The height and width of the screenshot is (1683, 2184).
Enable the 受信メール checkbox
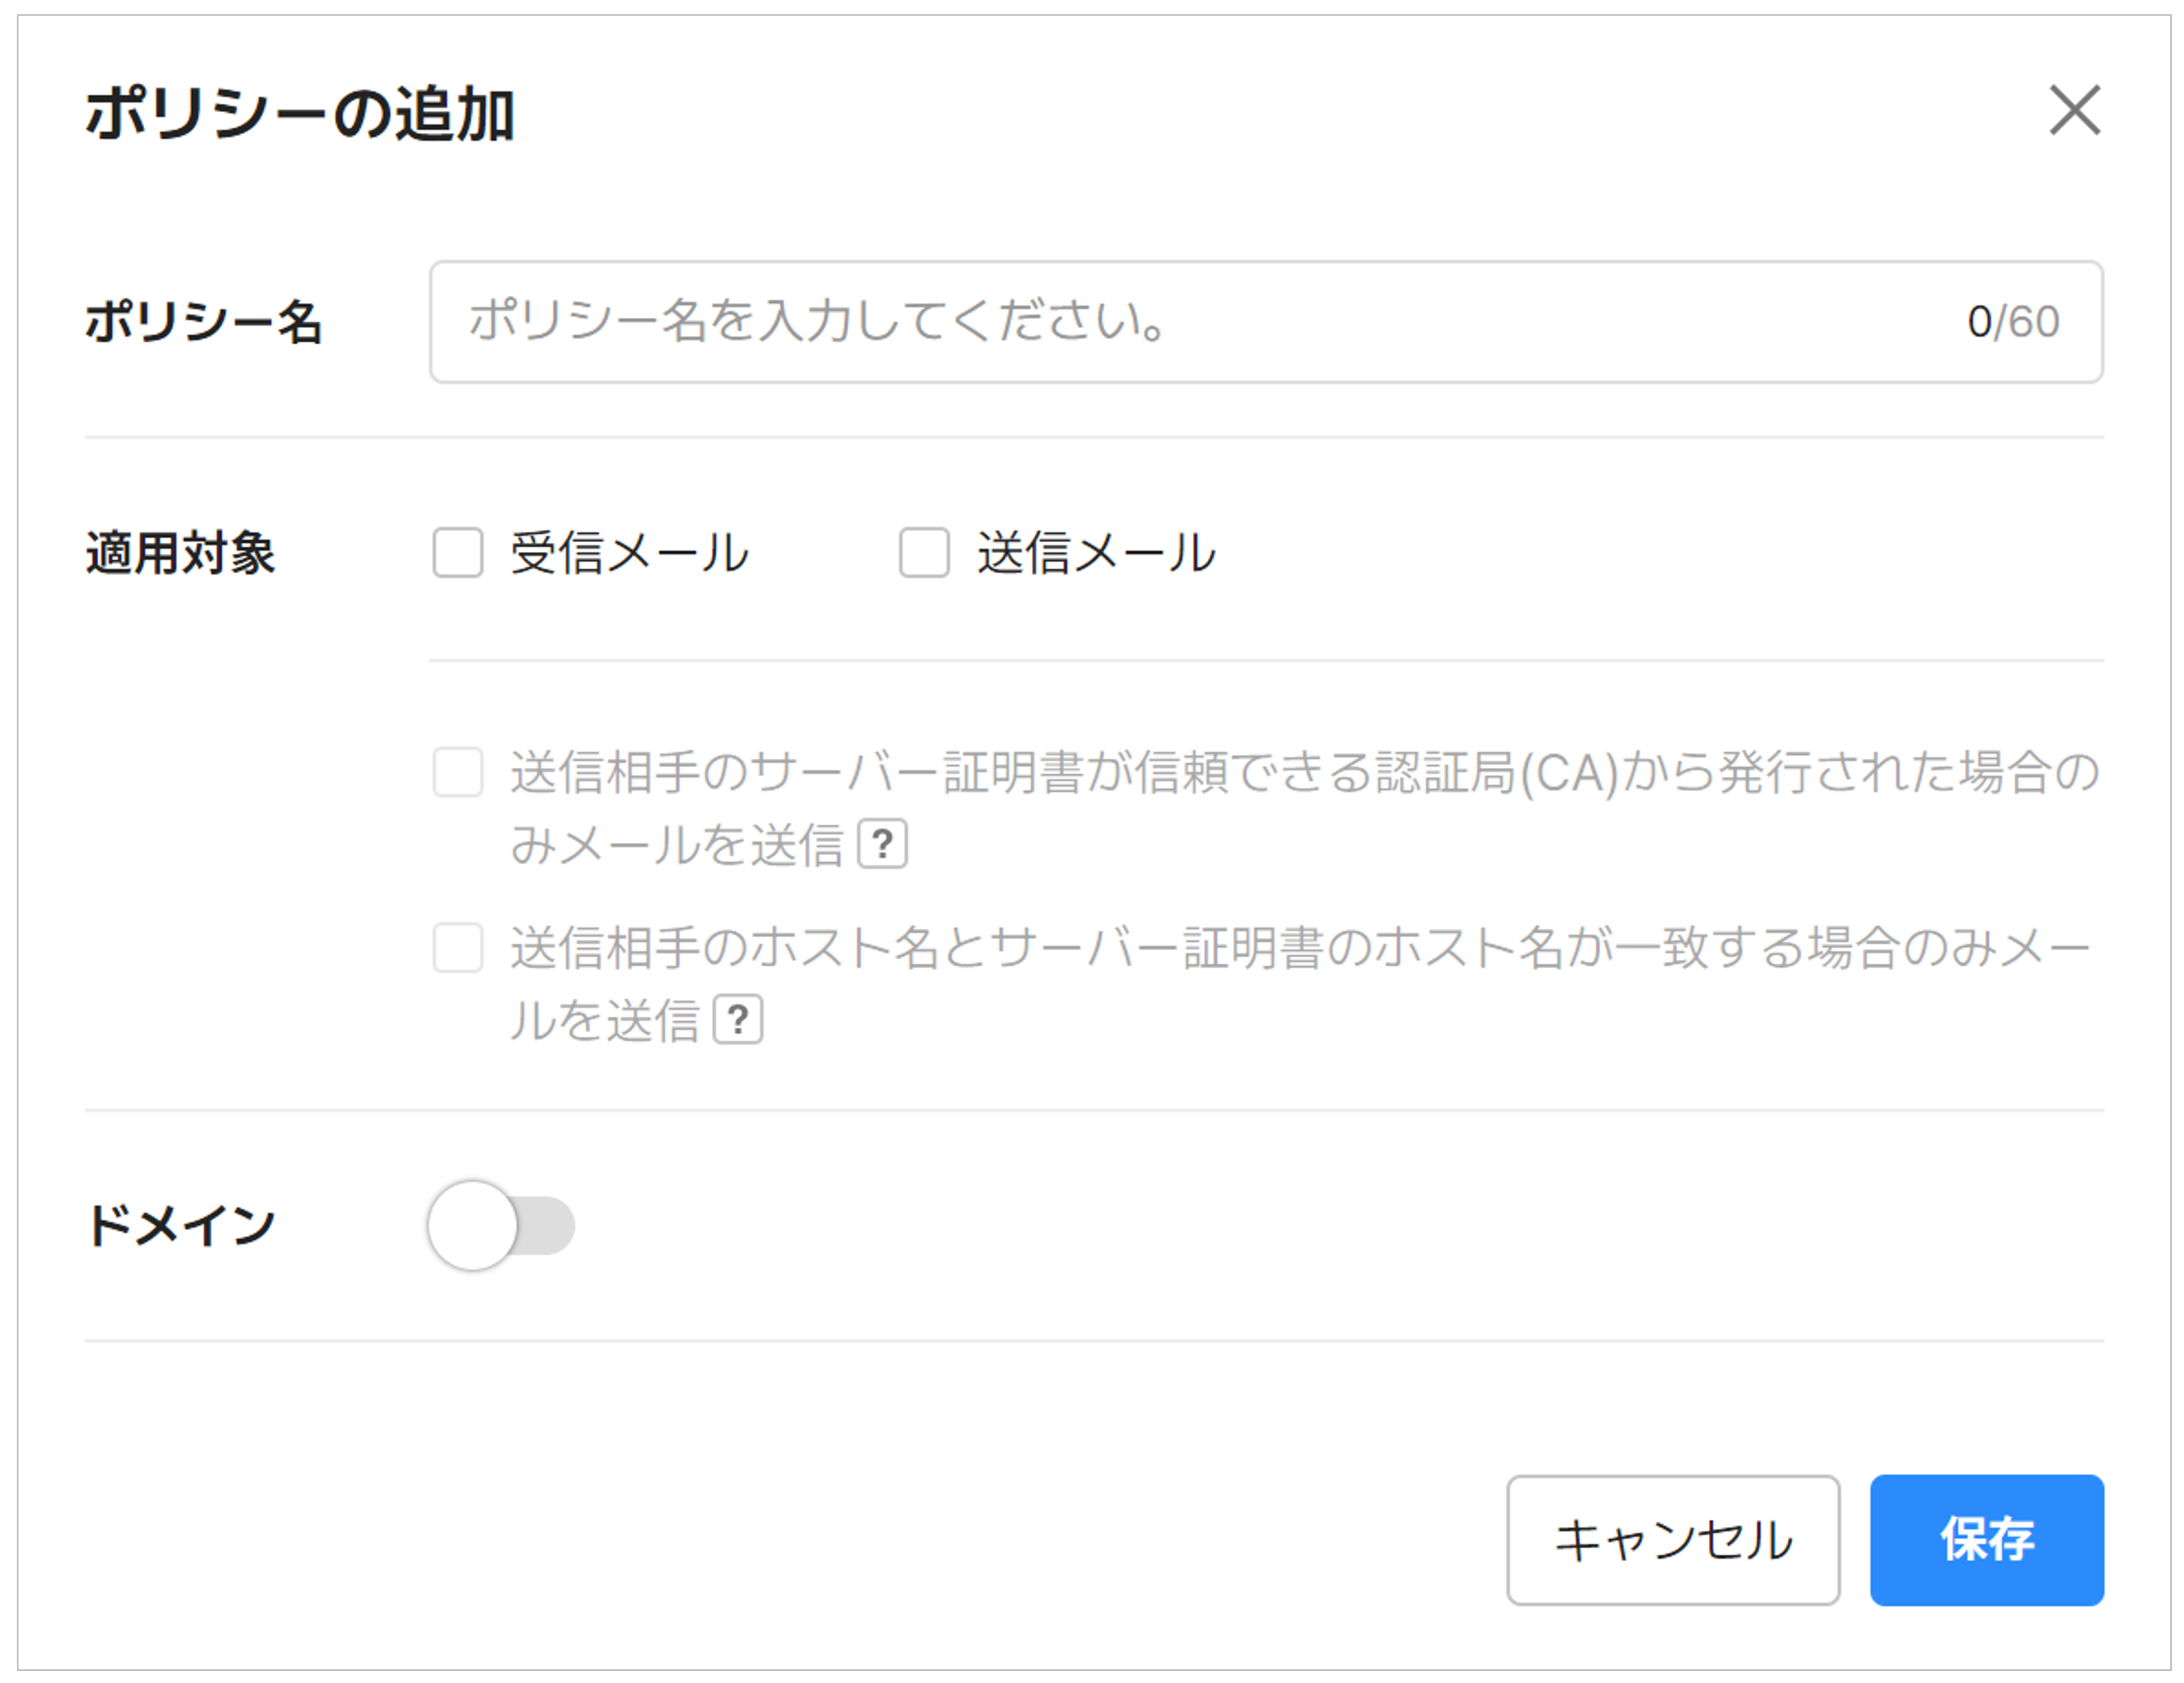coord(458,553)
